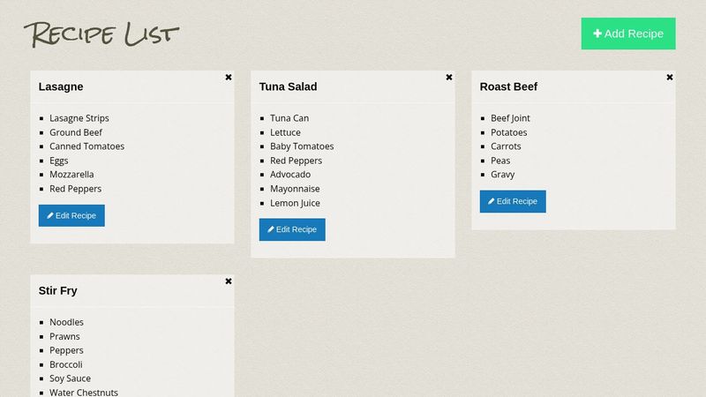Remove Tuna Salad using its X icon
The image size is (706, 397).
tap(449, 78)
